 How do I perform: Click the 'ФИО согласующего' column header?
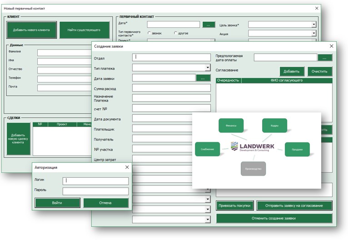tap(287, 80)
